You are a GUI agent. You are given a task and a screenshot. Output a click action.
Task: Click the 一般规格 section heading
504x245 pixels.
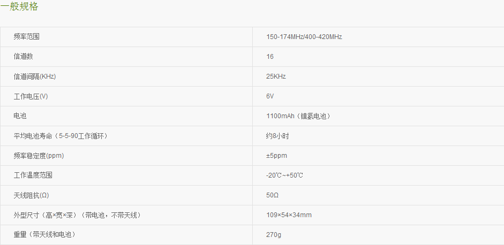pyautogui.click(x=19, y=6)
